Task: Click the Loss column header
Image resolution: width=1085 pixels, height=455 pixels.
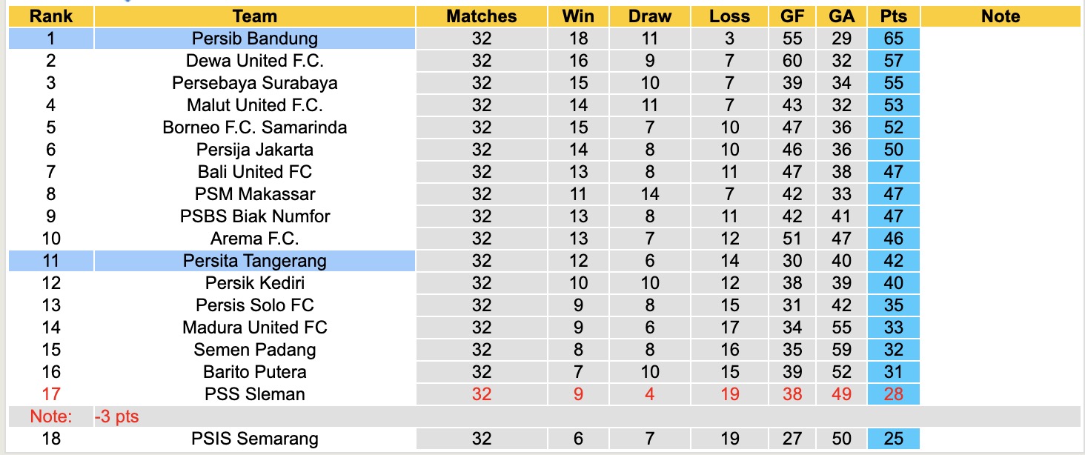Action: [729, 16]
